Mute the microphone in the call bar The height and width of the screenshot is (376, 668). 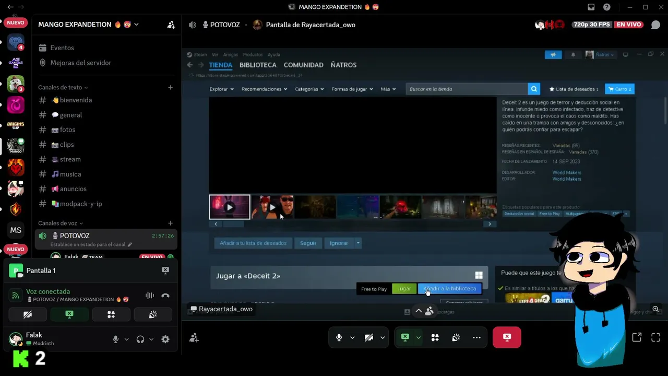tap(339, 337)
